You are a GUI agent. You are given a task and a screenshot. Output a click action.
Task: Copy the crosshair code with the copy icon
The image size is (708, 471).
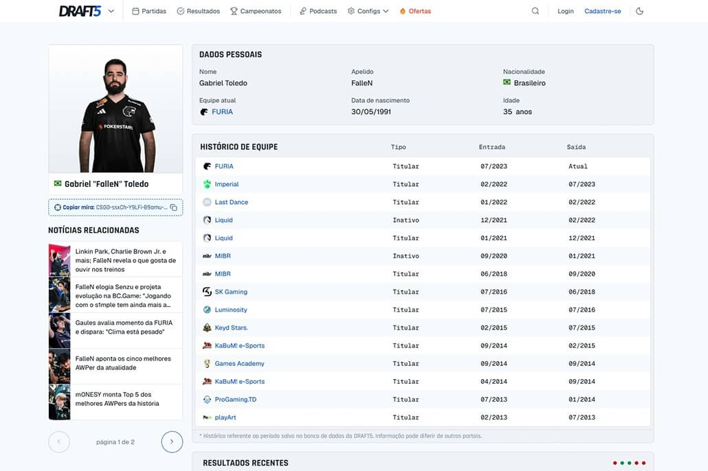(173, 207)
